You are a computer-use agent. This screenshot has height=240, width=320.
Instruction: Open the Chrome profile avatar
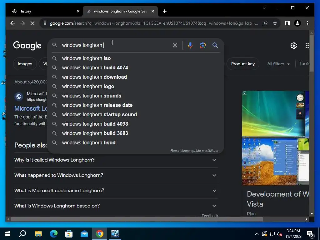pyautogui.click(x=297, y=23)
